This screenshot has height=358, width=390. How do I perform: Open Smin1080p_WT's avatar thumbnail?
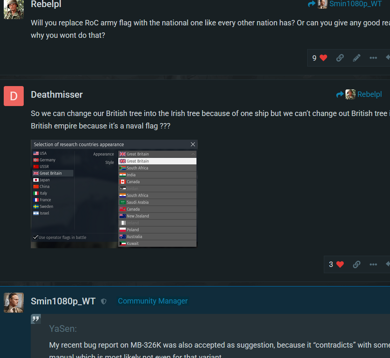[x=14, y=303]
